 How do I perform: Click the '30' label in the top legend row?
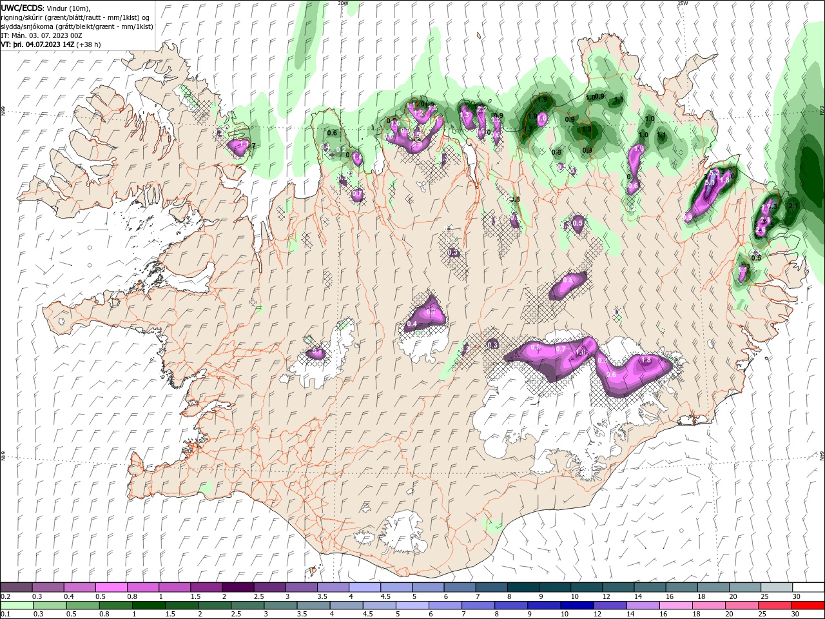click(x=797, y=596)
